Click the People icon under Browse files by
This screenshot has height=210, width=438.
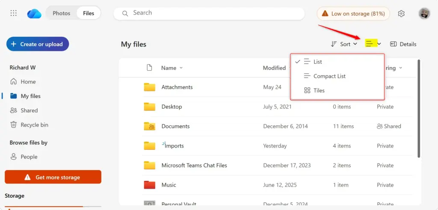pos(13,157)
